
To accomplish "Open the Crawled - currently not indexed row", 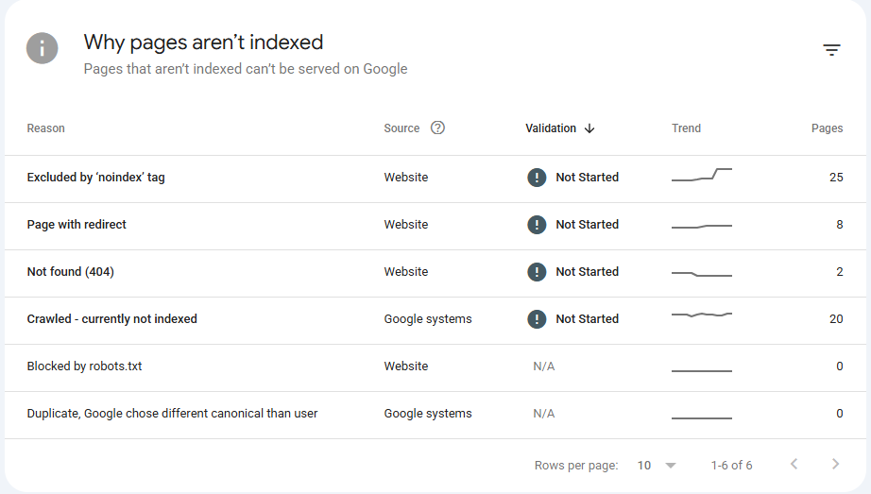I will click(435, 320).
